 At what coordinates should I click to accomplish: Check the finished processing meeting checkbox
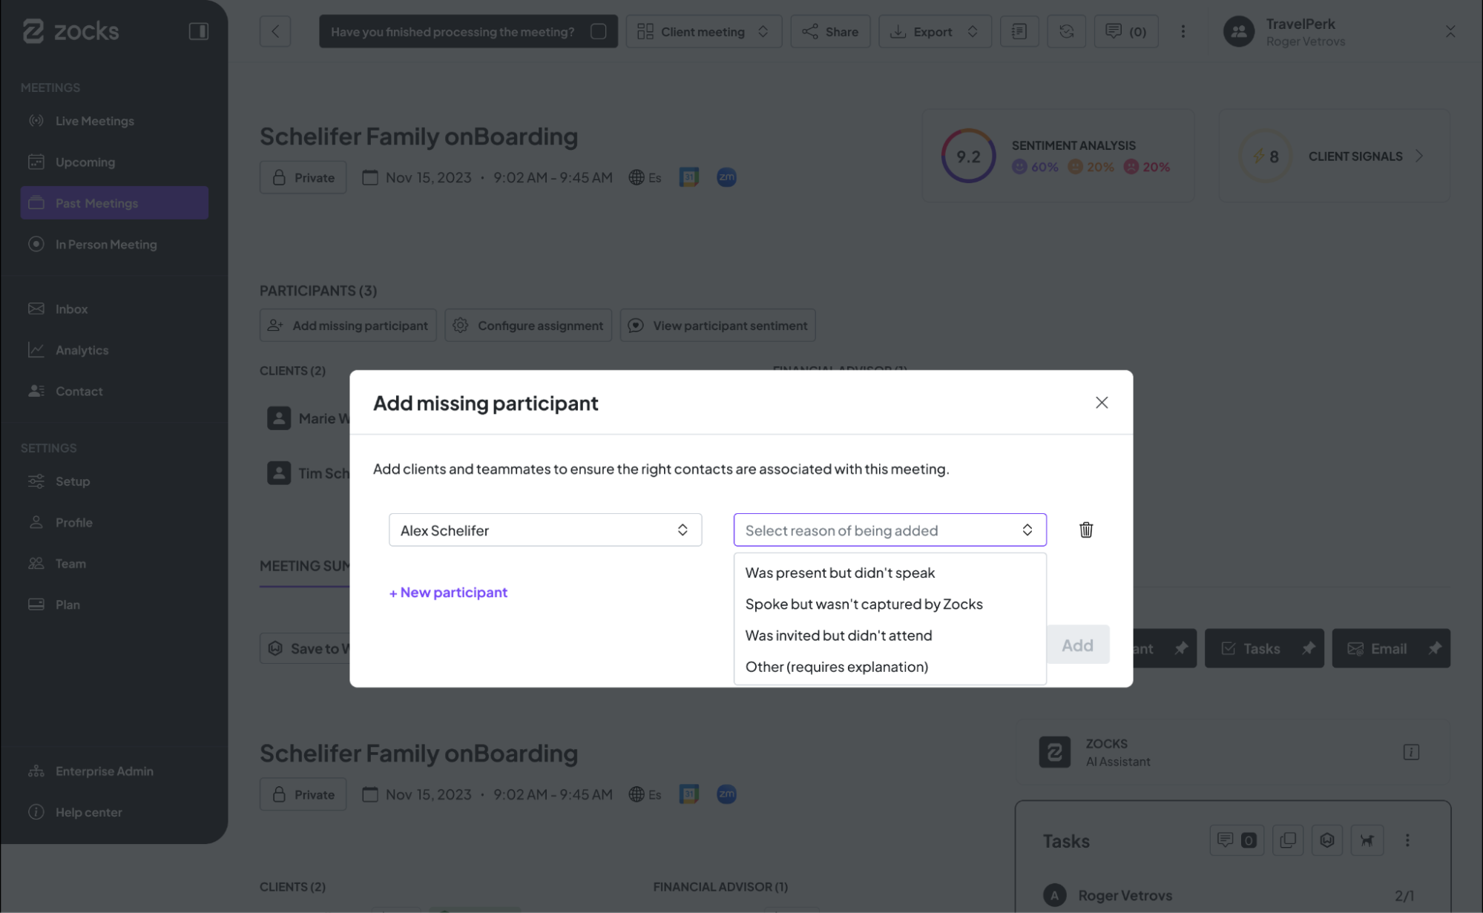tap(598, 31)
